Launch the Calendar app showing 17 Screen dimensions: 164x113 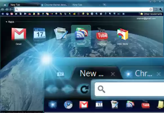coord(39,34)
